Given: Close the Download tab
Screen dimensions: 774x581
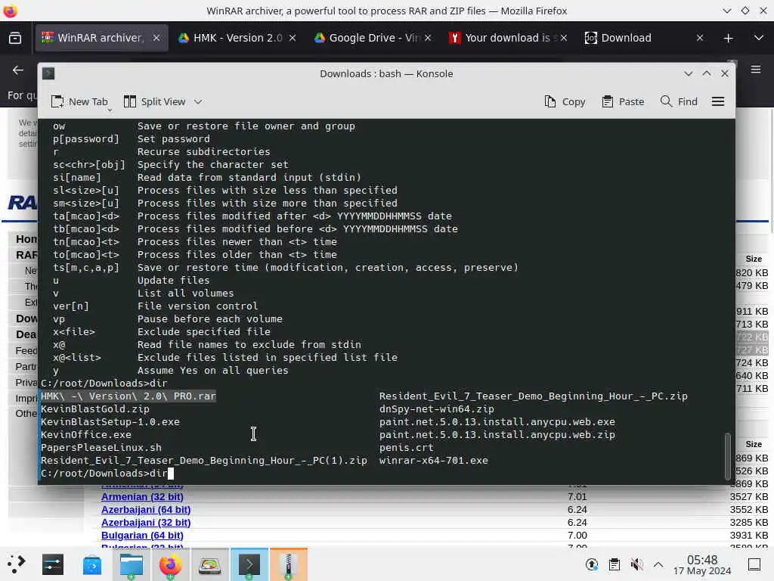Looking at the screenshot, I should coord(700,38).
